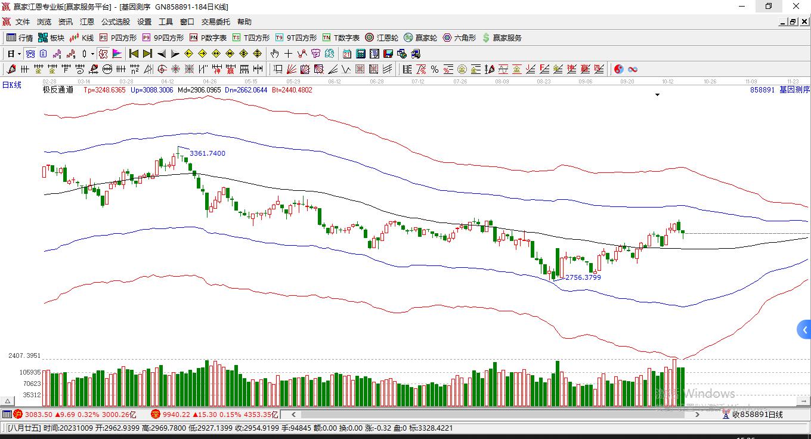Open the 窗口 menu
The width and height of the screenshot is (811, 439).
point(187,21)
